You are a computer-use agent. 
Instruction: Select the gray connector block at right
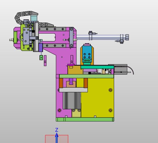(121, 69)
